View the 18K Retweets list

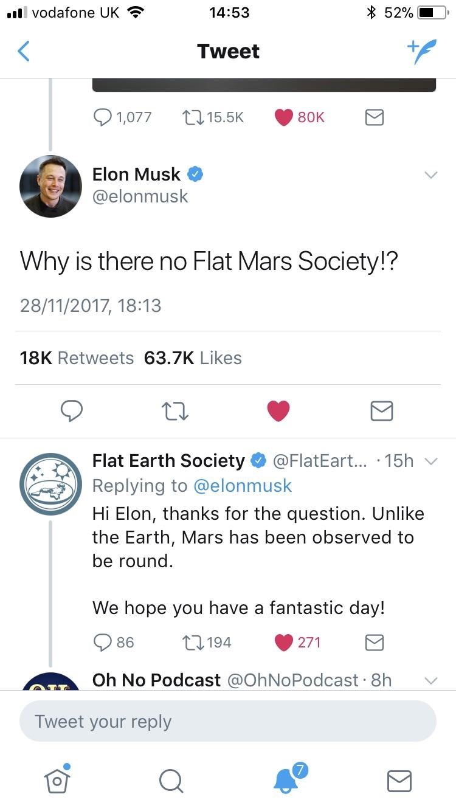click(77, 358)
